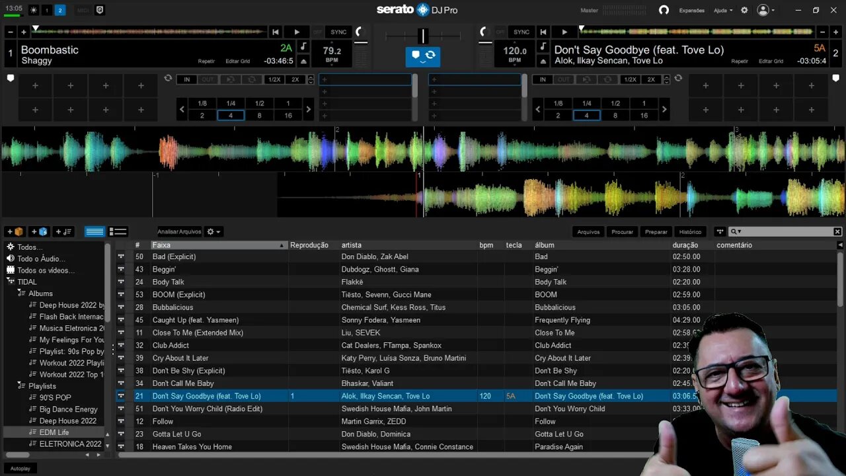
Task: Set loop IN point on deck 1
Action: pos(186,79)
